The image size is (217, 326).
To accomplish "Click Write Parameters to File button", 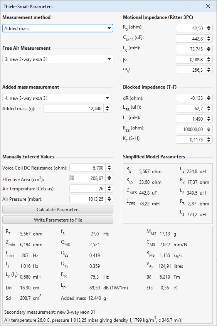I will click(x=58, y=220).
